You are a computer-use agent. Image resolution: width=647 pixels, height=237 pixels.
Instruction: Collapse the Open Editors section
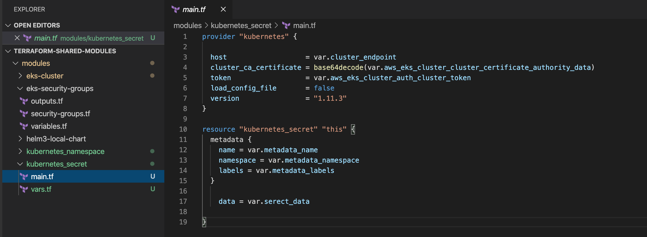pyautogui.click(x=8, y=25)
